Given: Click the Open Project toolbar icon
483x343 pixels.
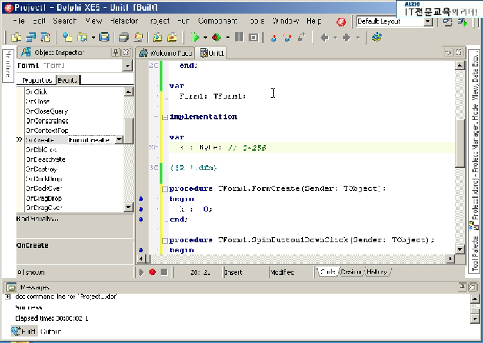Looking at the screenshot, I should [139, 37].
